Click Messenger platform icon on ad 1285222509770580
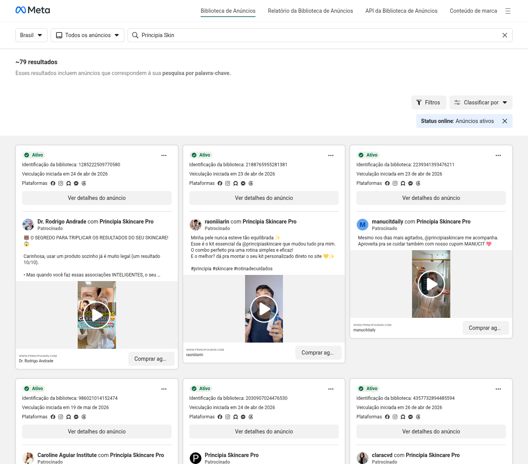Viewport: 528px width, 464px height. pyautogui.click(x=76, y=183)
